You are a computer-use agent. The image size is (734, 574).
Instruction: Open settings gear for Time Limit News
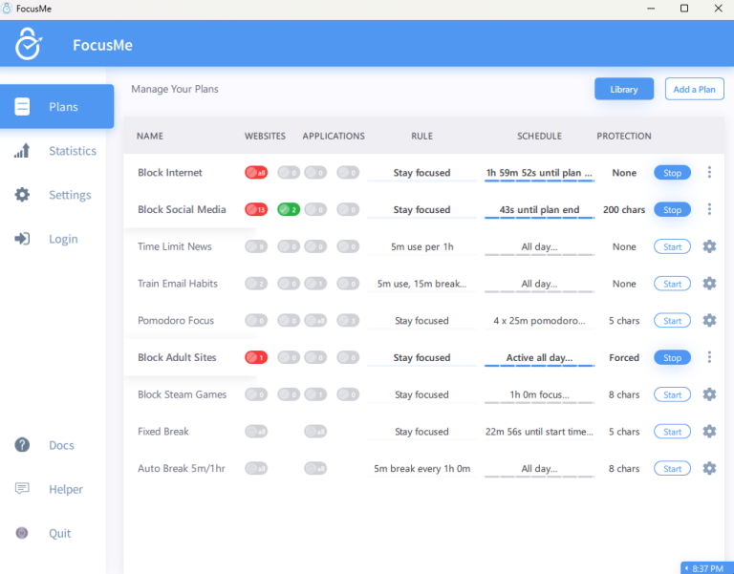[x=709, y=246]
